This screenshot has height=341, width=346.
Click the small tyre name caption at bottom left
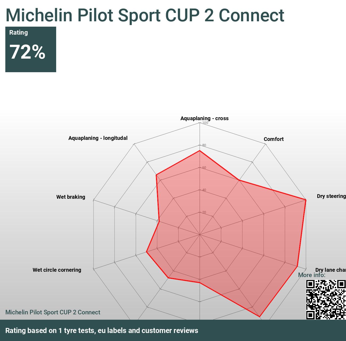coord(53,312)
